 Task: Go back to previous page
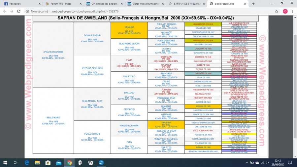[x=5, y=11]
